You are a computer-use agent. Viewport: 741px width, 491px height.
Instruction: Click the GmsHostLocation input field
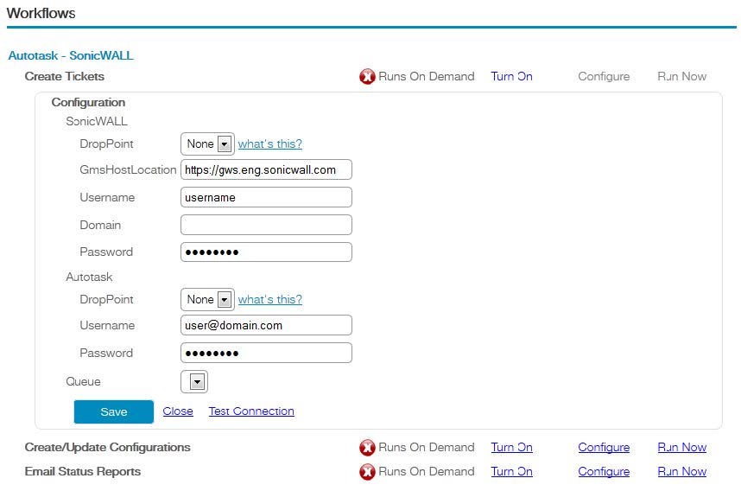click(x=266, y=169)
